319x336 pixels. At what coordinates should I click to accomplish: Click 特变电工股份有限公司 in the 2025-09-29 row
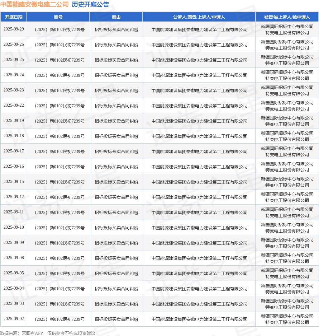coord(287,33)
